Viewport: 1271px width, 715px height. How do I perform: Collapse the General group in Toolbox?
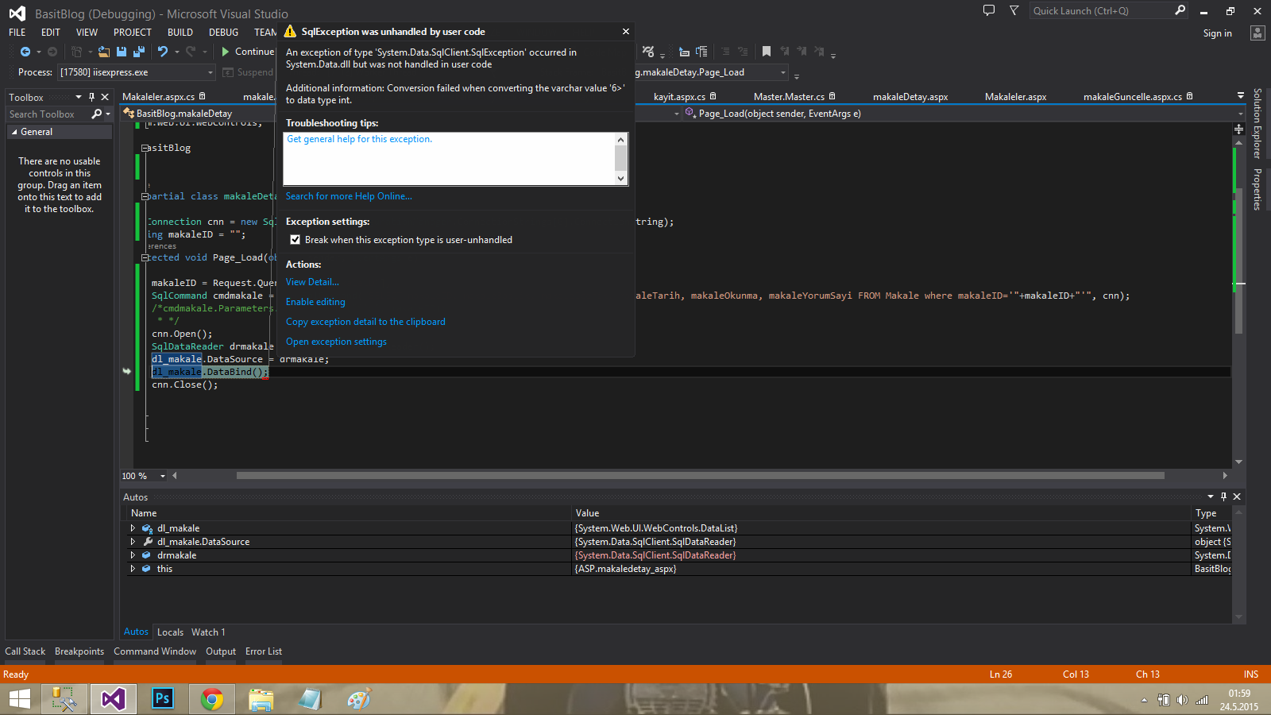(x=14, y=132)
